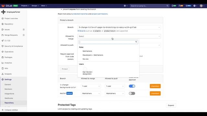Viewport: 207px width, 116px height.
Task: Expand the Protected Tags section
Action: [171, 105]
